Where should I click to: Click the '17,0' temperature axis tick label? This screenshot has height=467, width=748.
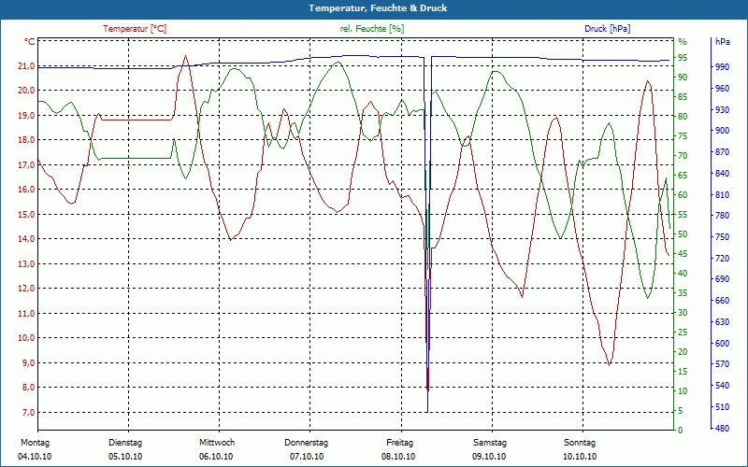point(26,165)
